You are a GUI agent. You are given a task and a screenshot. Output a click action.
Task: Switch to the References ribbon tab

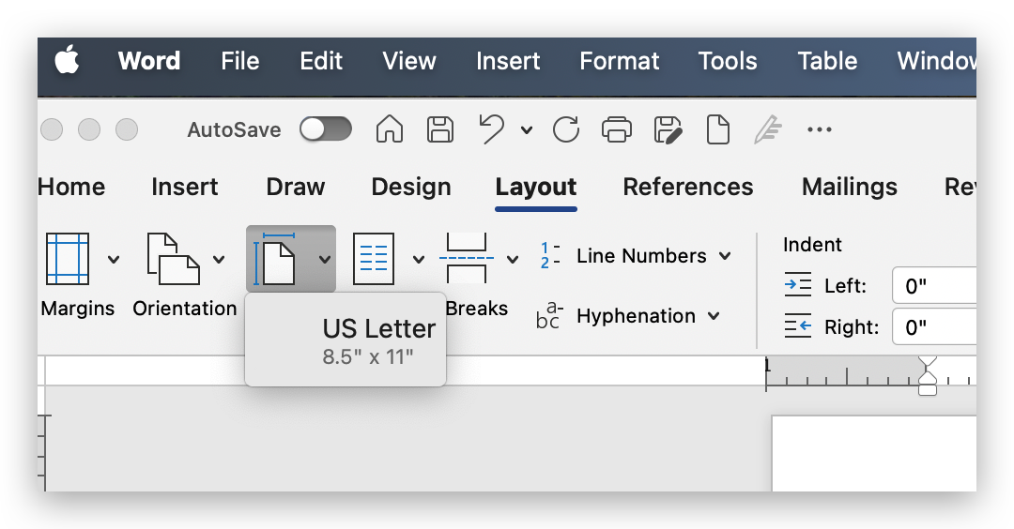coord(688,187)
